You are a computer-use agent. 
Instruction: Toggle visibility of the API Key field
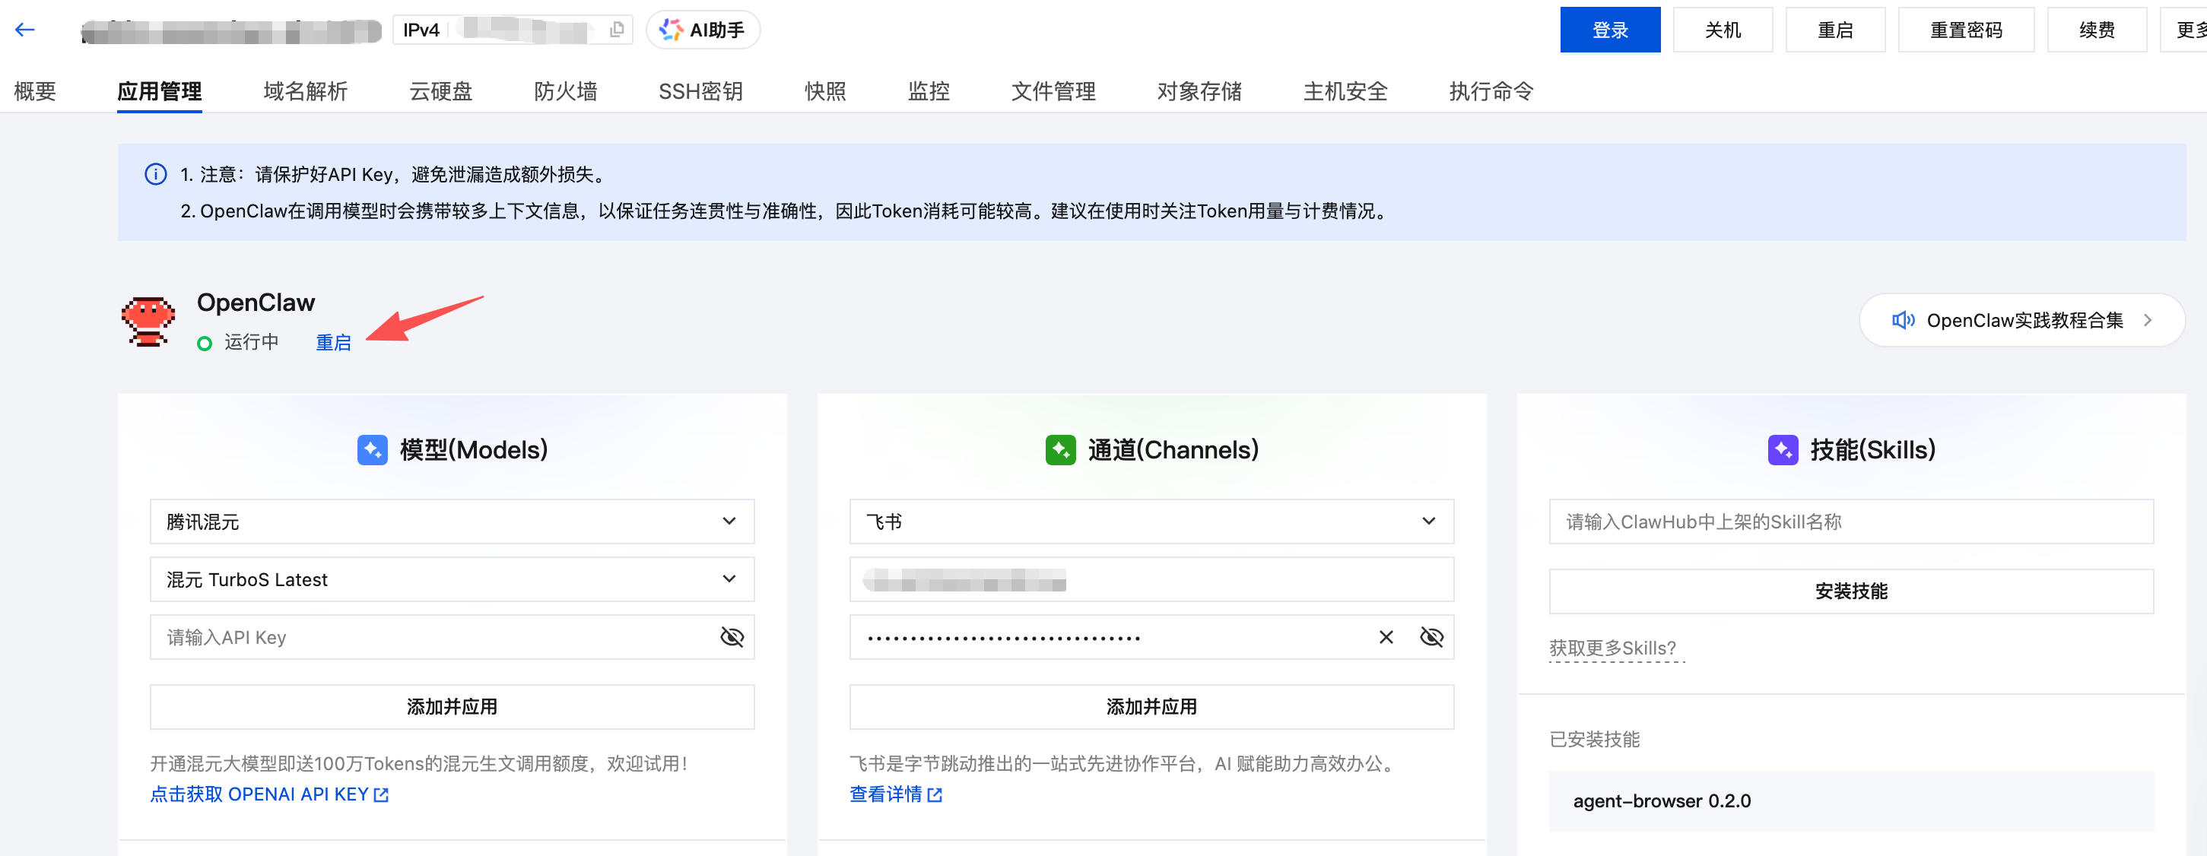pyautogui.click(x=732, y=637)
